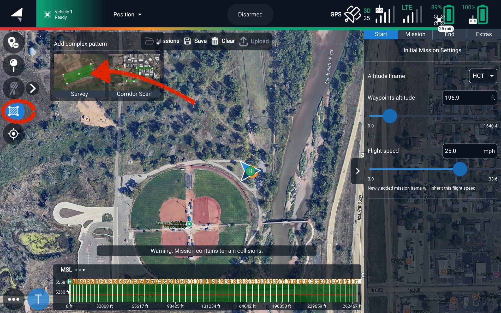Open the HGT altitude frame dropdown
The image size is (501, 313).
(483, 76)
